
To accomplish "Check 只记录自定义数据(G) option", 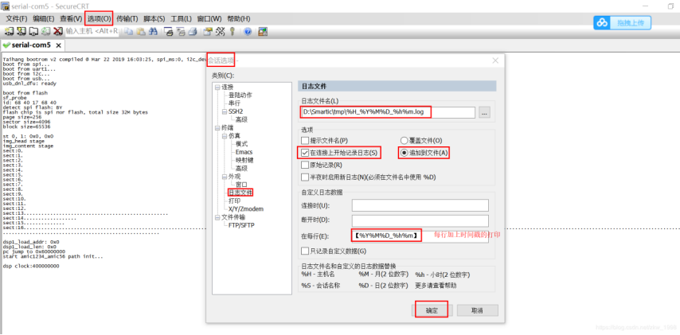I will coord(304,251).
